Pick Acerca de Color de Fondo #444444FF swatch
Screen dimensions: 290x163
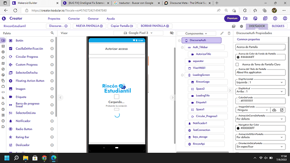coord(238,57)
